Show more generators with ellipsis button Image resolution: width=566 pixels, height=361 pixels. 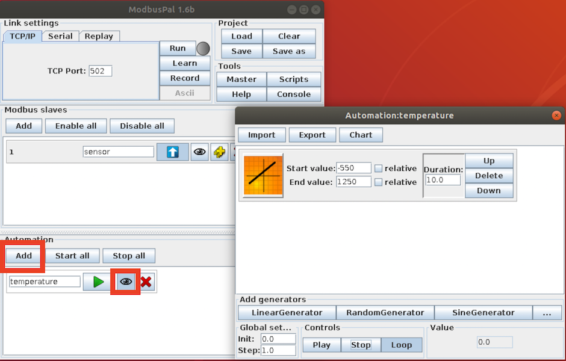(547, 313)
